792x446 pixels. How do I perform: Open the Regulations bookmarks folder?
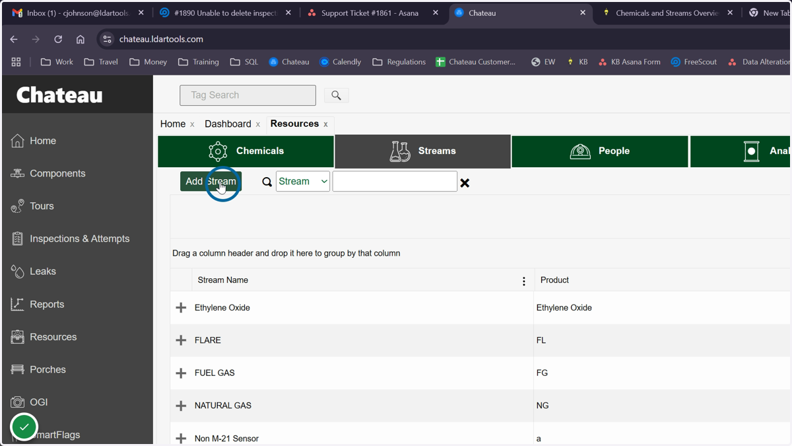(x=399, y=61)
